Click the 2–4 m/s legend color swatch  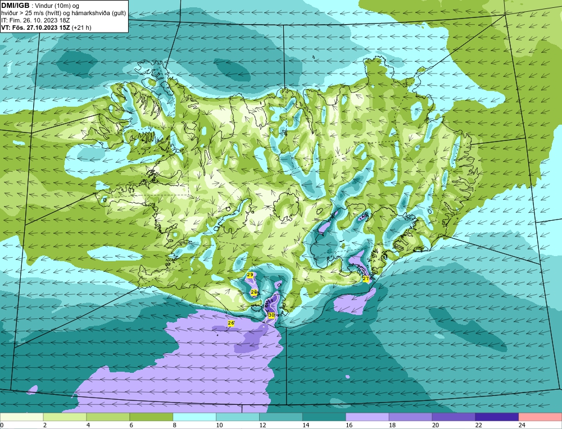[65, 417]
